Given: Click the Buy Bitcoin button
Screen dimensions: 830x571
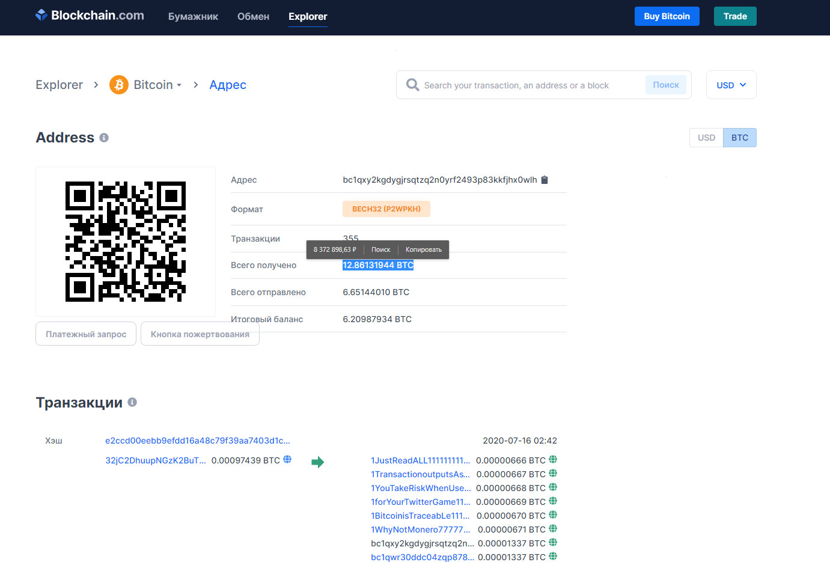Looking at the screenshot, I should 667,16.
